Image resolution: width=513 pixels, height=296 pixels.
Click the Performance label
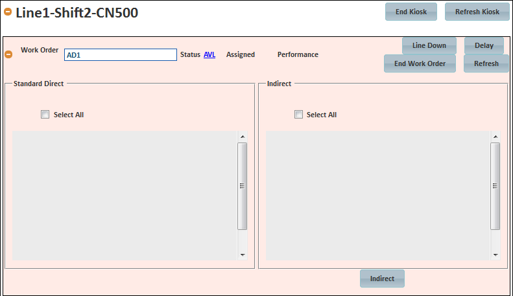click(x=298, y=54)
